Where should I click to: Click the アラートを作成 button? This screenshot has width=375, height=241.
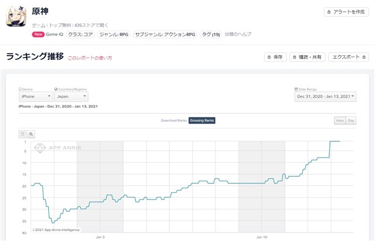coord(346,12)
